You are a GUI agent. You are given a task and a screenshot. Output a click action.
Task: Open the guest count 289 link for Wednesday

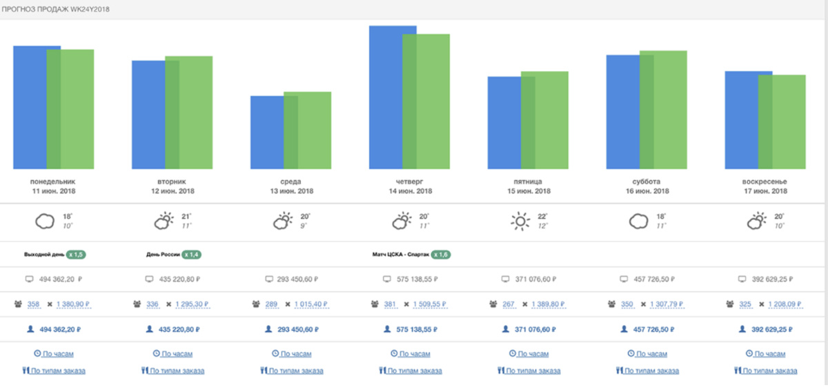pyautogui.click(x=271, y=304)
